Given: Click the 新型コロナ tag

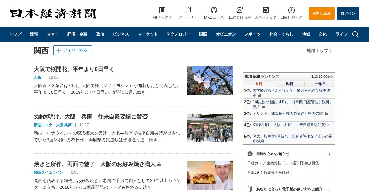Looking at the screenshot, I should 43,125.
